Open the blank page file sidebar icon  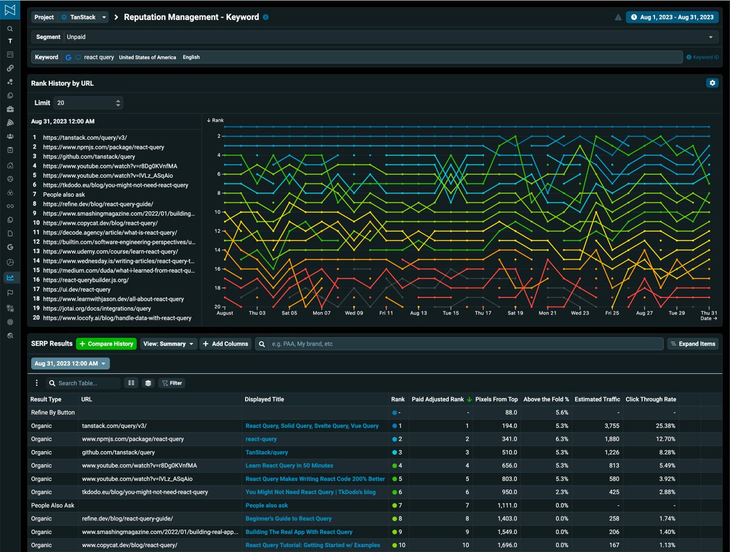pyautogui.click(x=10, y=233)
